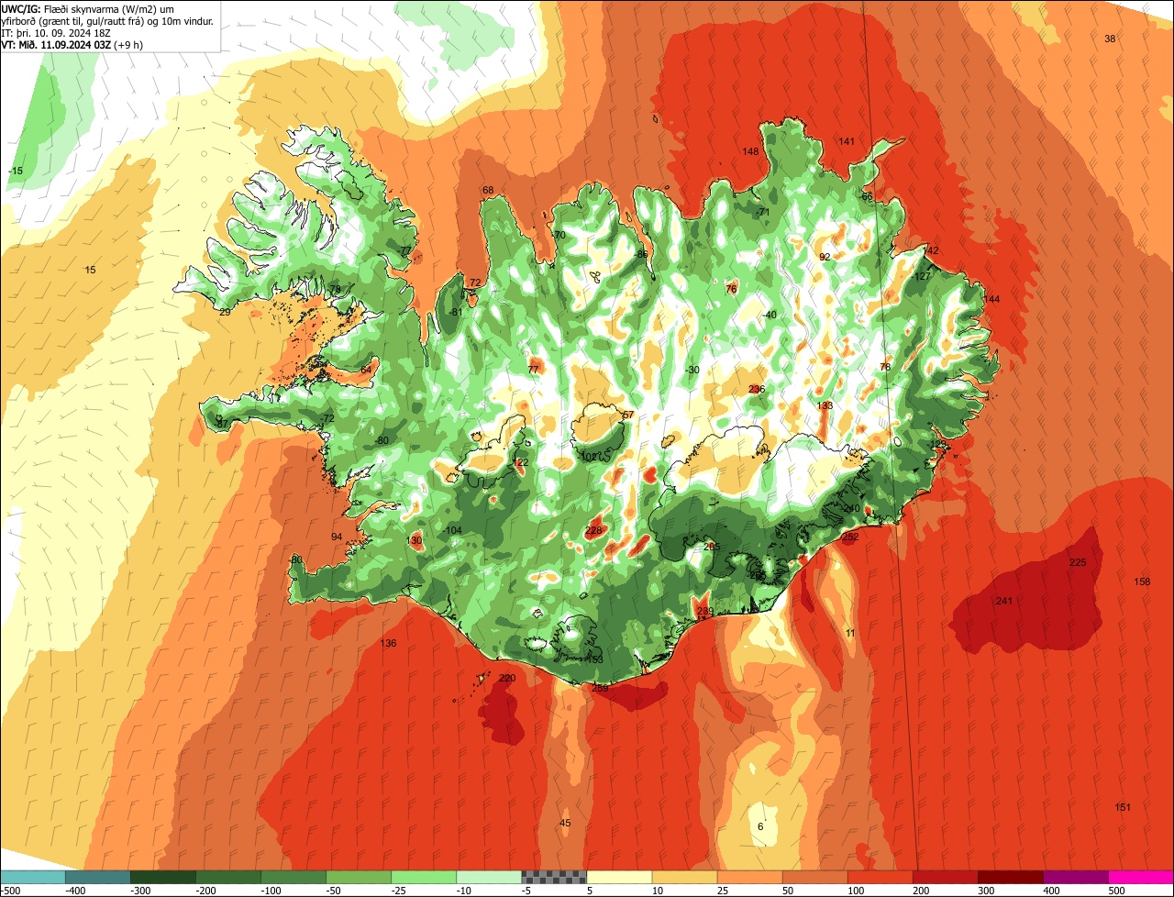This screenshot has height=897, width=1174.
Task: Click the map value "228"
Action: (593, 531)
